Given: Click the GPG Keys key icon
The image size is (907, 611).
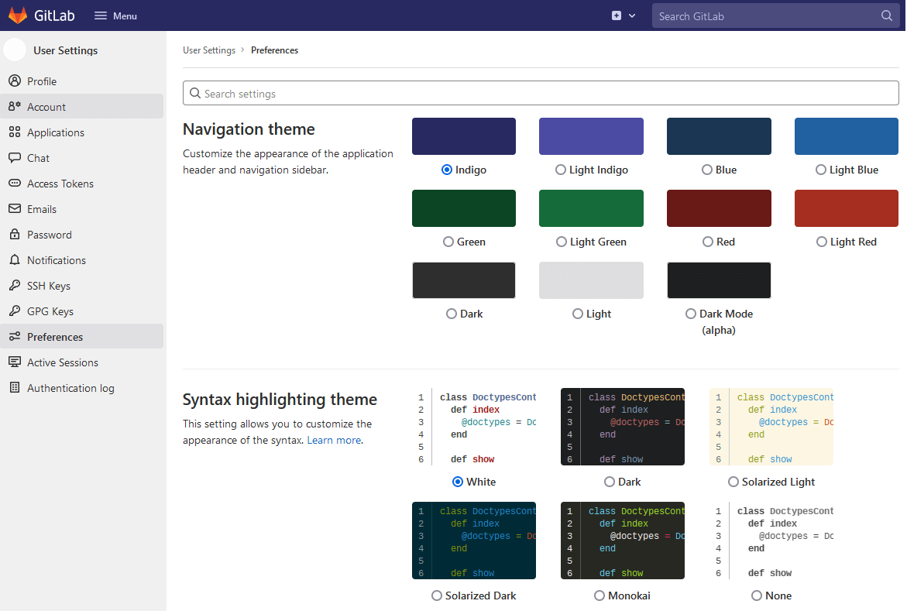Looking at the screenshot, I should (15, 311).
